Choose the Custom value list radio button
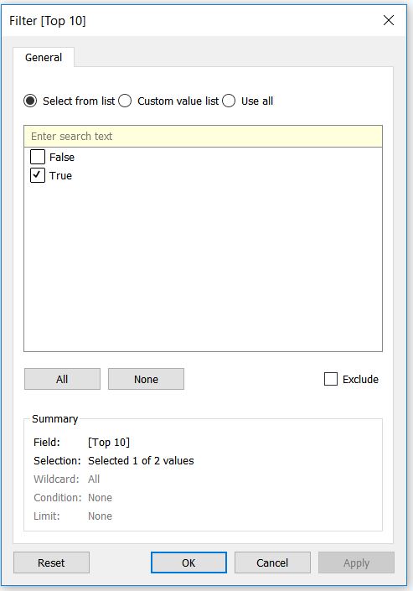Screen dimensions: 413x591 (125, 101)
